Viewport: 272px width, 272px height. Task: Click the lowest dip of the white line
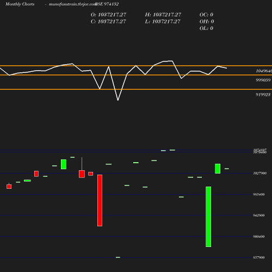[118, 100]
